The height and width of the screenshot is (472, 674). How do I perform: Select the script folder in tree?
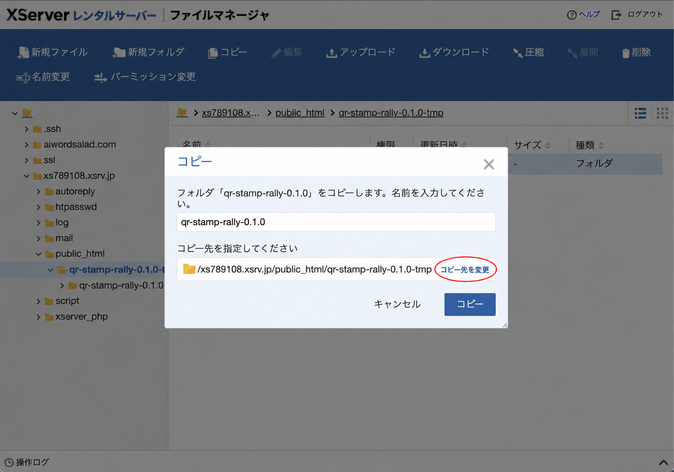click(x=62, y=301)
